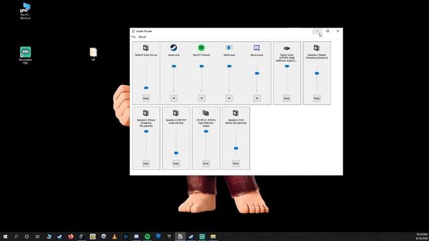
Task: Open the File menu in Audio Router
Action: tap(133, 37)
